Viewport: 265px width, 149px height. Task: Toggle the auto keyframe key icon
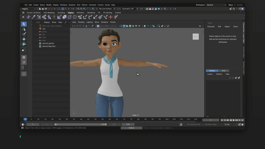(181, 124)
